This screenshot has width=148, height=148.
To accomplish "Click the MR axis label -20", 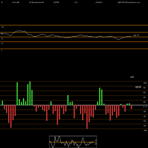I will tap(144, 112).
